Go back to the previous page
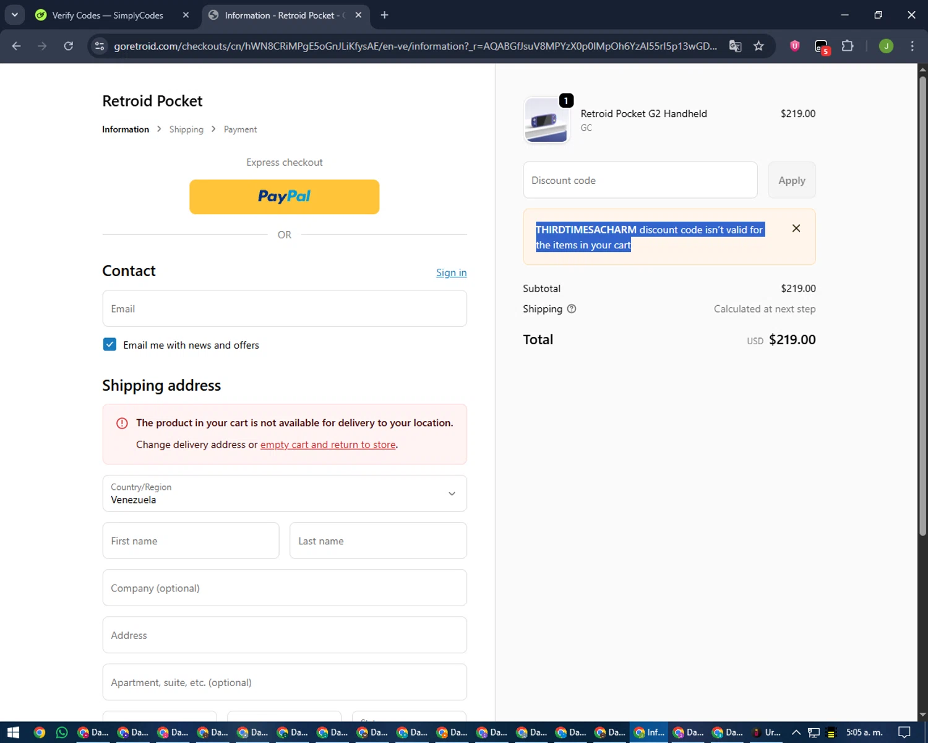 tap(17, 46)
